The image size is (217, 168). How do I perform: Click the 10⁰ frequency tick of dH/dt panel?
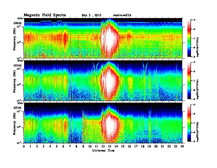pos(19,42)
